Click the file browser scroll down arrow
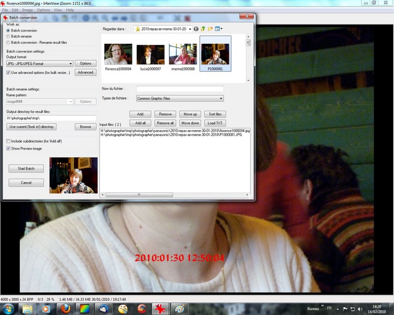Screen dimensions: 394x315 coord(248,80)
